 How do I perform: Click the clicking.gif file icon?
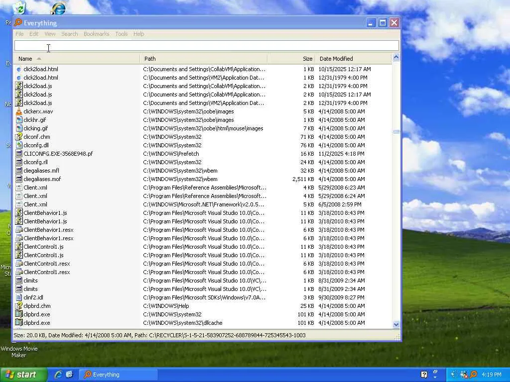pyautogui.click(x=19, y=128)
